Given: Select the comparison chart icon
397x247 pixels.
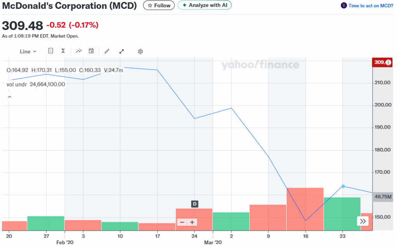Looking at the screenshot, I should click(79, 51).
